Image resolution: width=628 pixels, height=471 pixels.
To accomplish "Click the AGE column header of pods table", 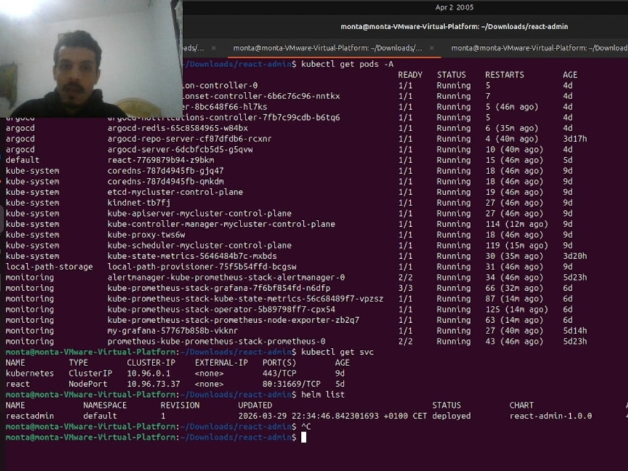I will coord(570,75).
